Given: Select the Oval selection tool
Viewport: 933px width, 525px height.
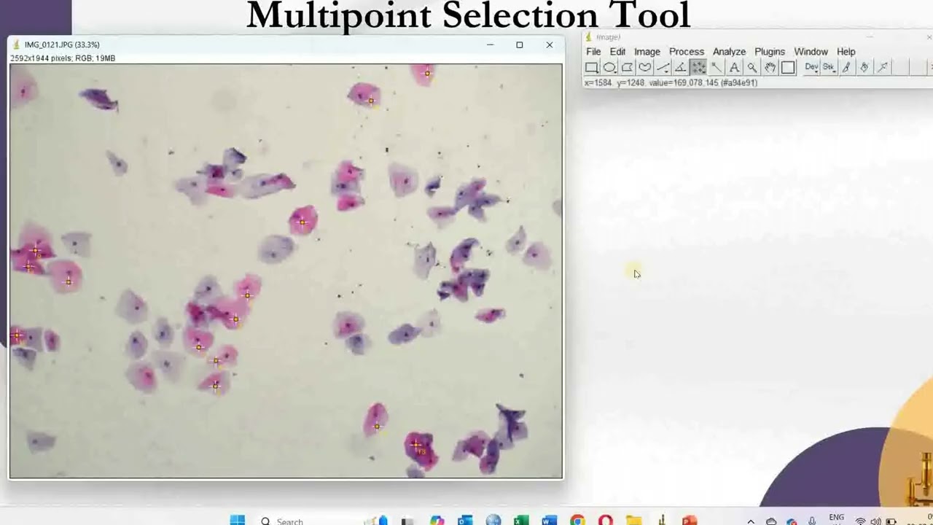Looking at the screenshot, I should [609, 68].
